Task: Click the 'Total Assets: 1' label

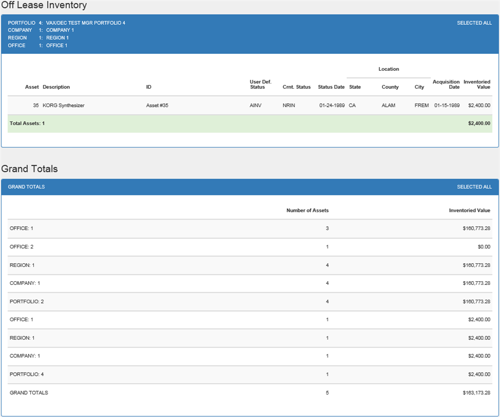Action: (x=27, y=123)
